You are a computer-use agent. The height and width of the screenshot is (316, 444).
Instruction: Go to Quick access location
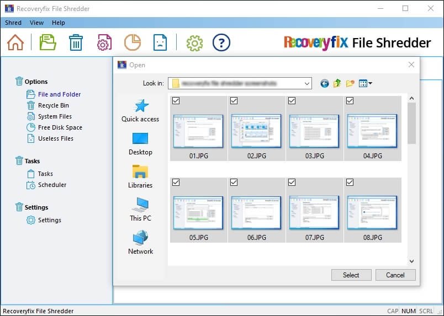coord(140,111)
